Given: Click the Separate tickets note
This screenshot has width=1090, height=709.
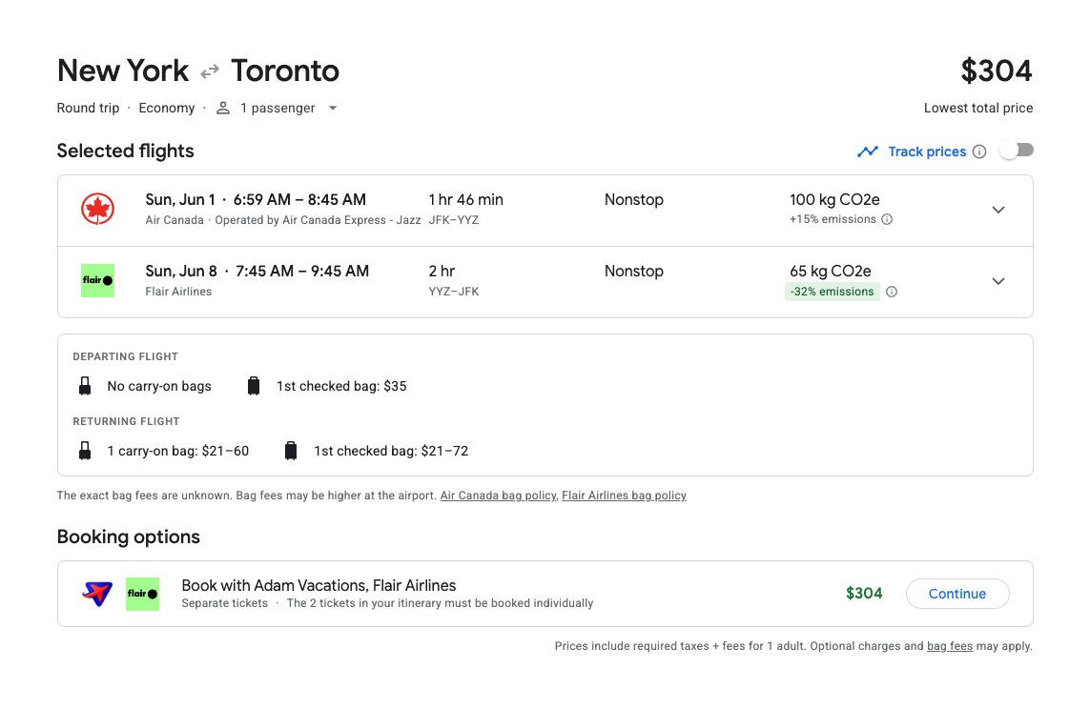Looking at the screenshot, I should [x=224, y=603].
